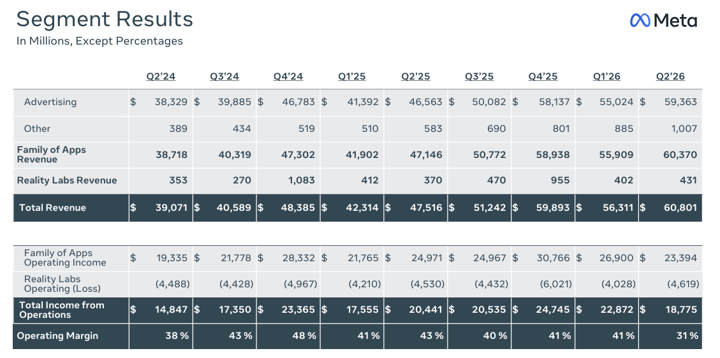Click the Q1'25 column header
720x358 pixels.
tap(352, 76)
